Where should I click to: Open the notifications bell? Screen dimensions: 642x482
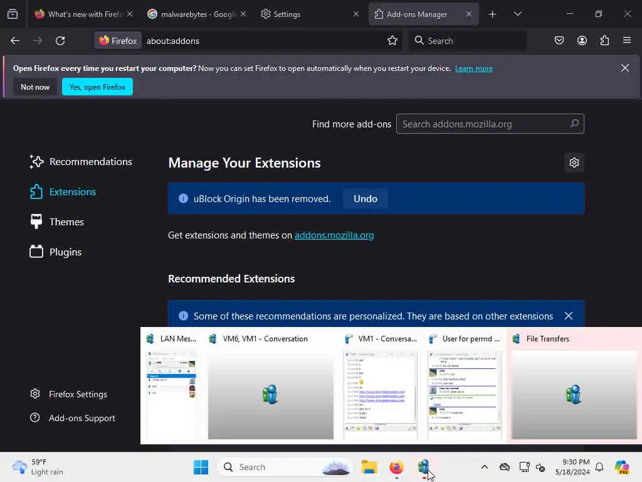(599, 467)
